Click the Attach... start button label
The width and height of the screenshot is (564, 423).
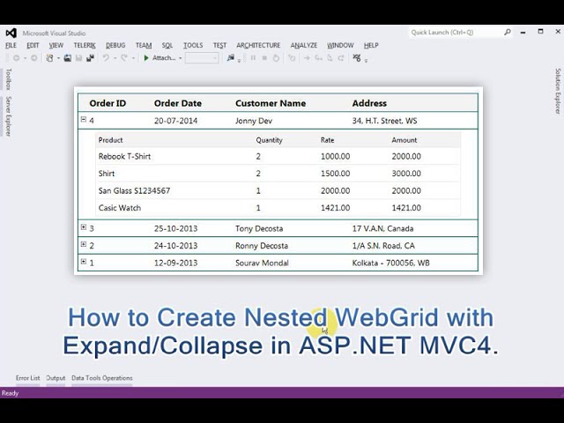click(164, 58)
